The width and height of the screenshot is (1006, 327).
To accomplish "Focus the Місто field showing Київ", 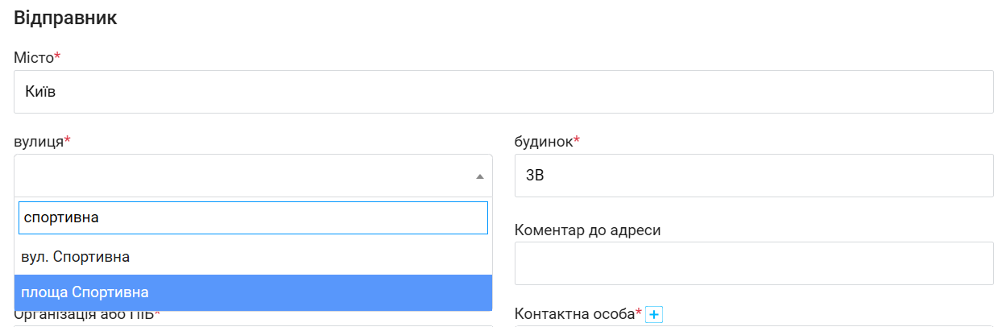I will 503,92.
